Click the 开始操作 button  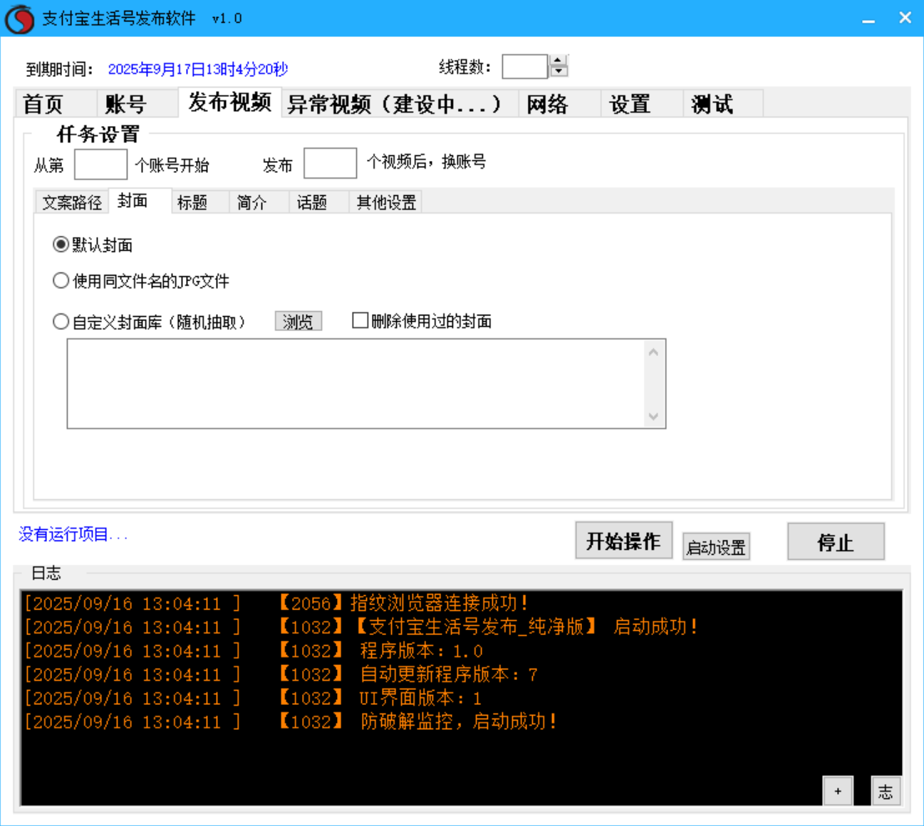point(623,540)
